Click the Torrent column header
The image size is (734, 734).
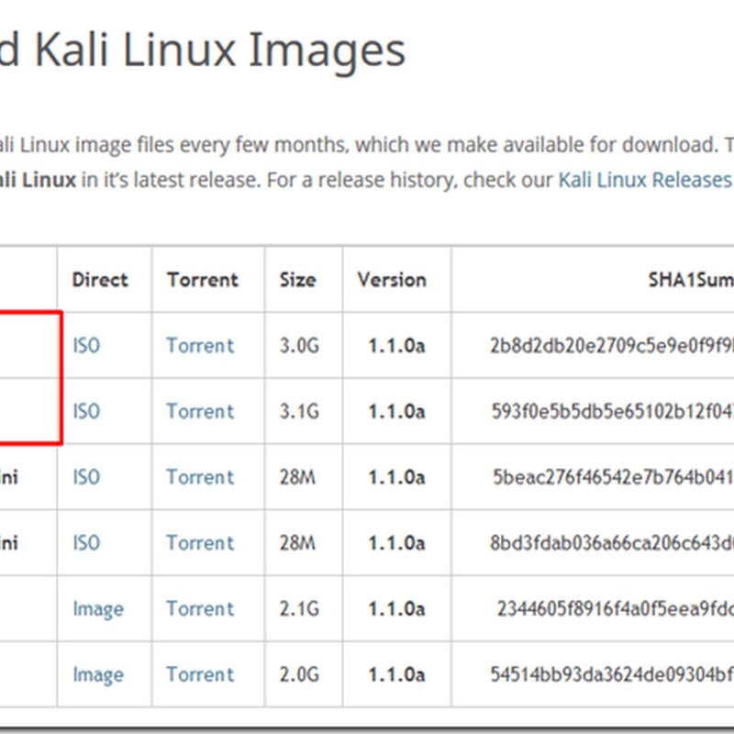click(x=203, y=280)
